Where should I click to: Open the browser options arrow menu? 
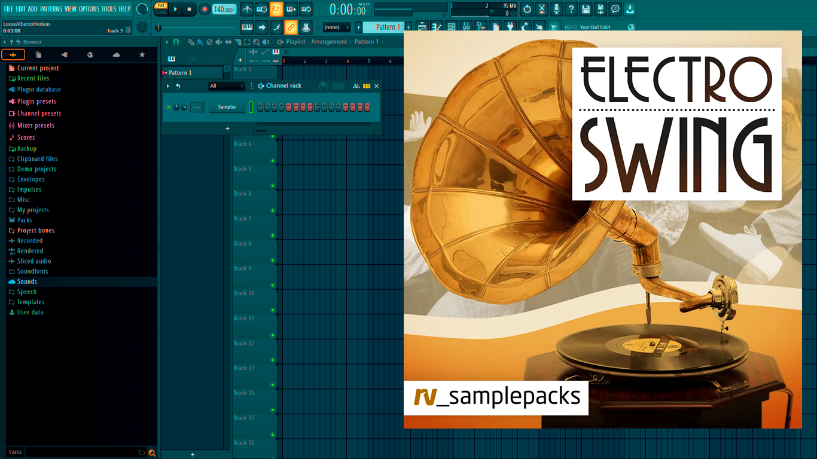click(x=5, y=42)
